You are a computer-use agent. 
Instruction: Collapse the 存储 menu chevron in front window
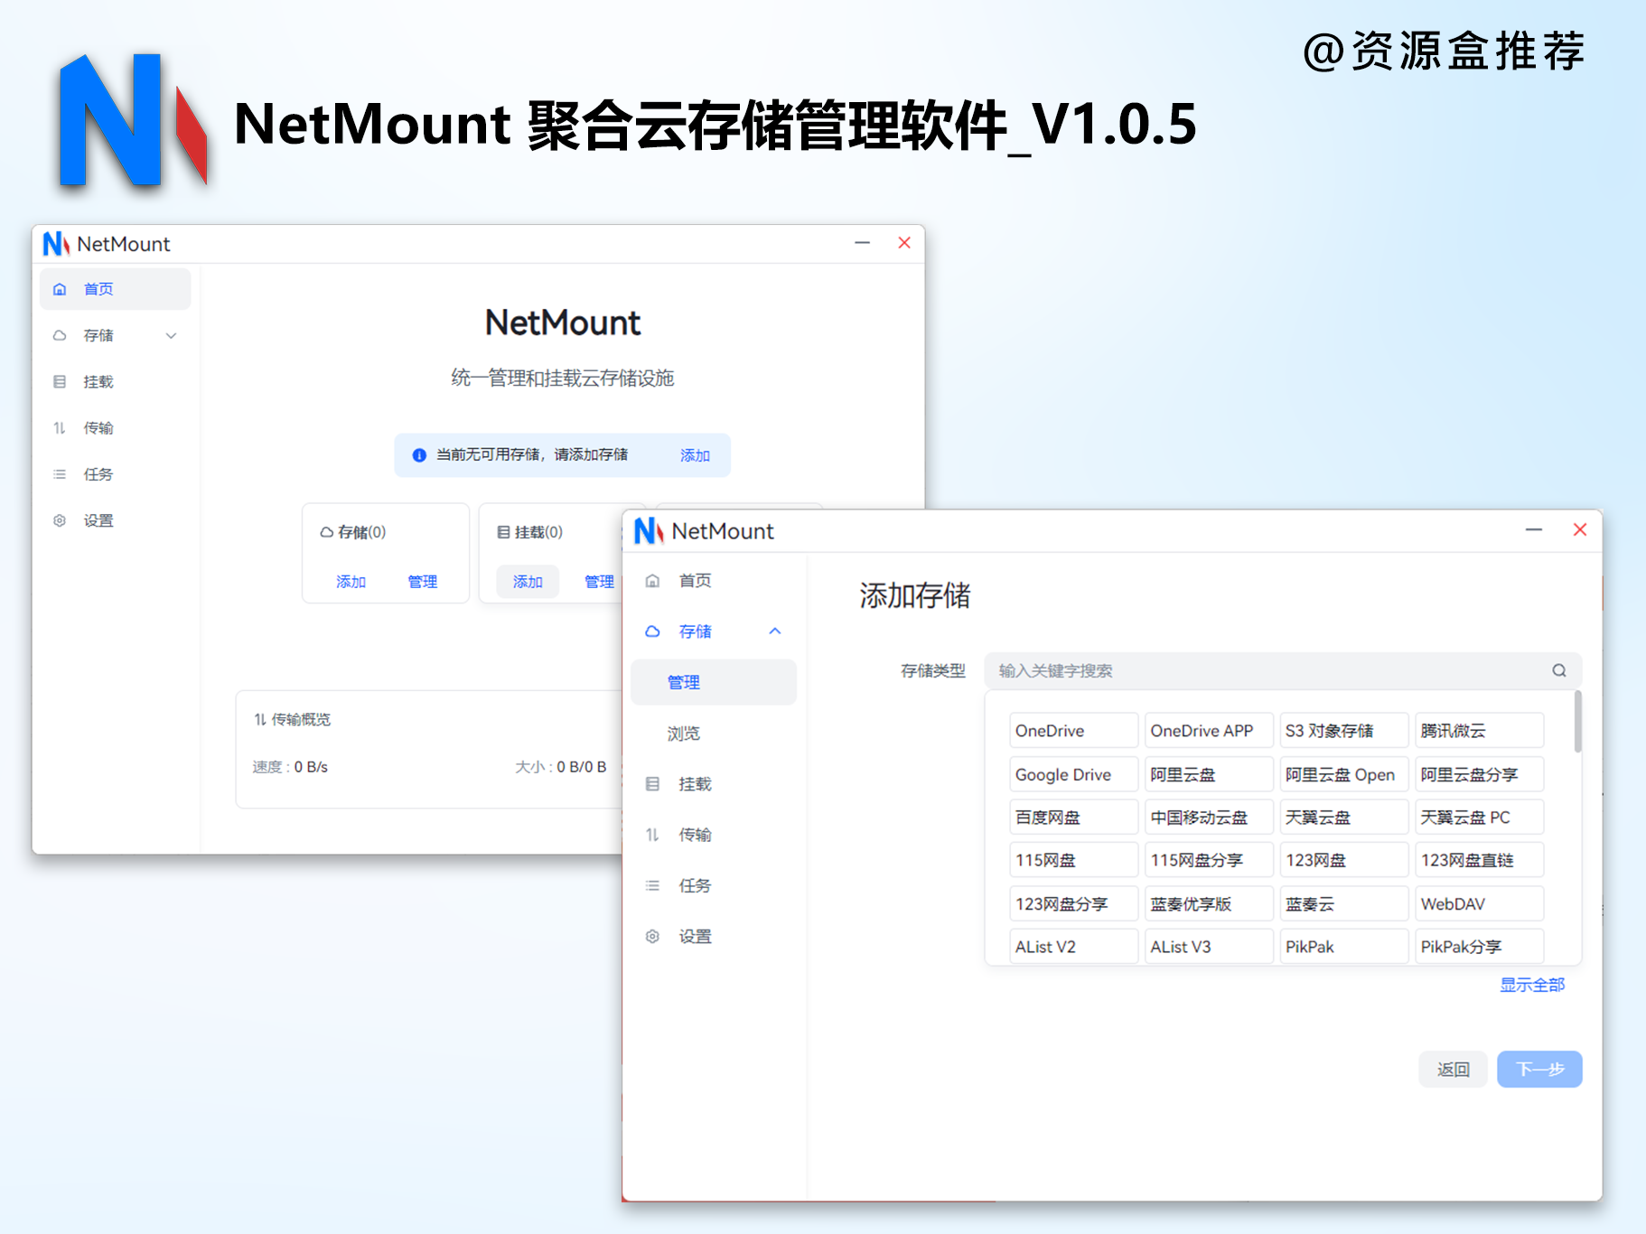pos(775,631)
